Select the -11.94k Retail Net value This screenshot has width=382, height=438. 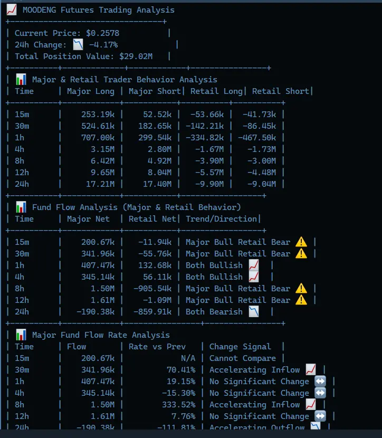[x=155, y=242]
